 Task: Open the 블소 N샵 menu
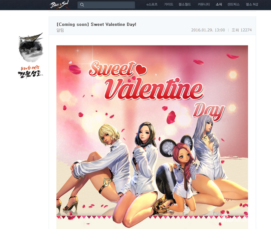[x=252, y=4]
